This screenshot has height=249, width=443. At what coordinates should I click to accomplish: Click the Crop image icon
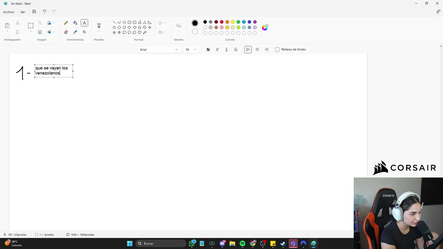(x=40, y=23)
